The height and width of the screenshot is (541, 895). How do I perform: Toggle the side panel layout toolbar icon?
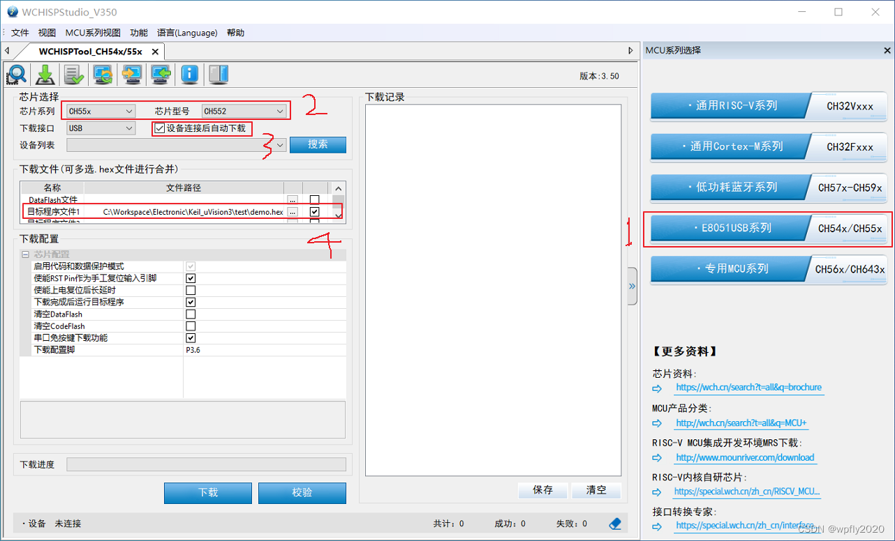(219, 74)
